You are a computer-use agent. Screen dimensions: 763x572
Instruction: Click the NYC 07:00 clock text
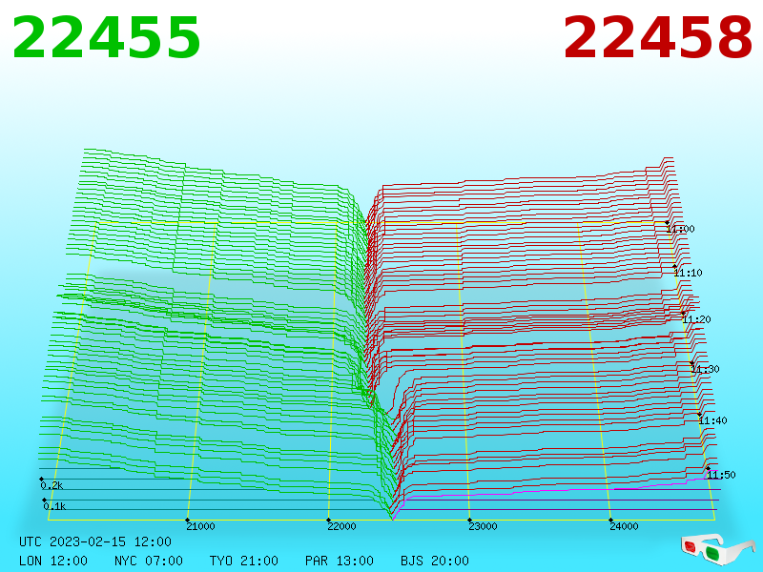click(x=149, y=561)
